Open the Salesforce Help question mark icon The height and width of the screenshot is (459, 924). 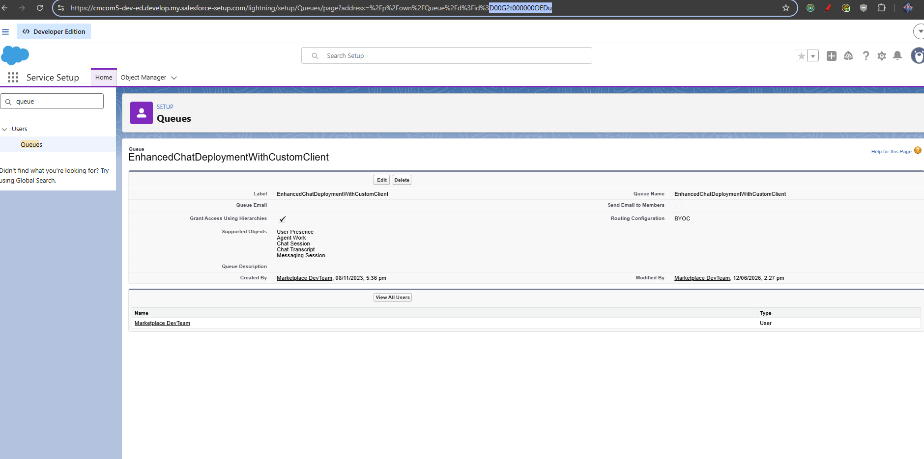coord(866,56)
